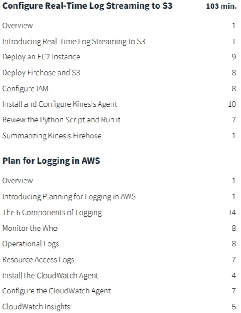
Task: Open the Configure the CloudWatch Agent lesson
Action: [x=56, y=291]
